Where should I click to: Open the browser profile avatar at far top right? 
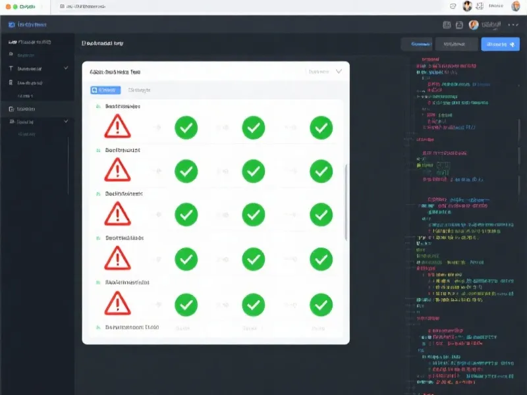tap(515, 7)
